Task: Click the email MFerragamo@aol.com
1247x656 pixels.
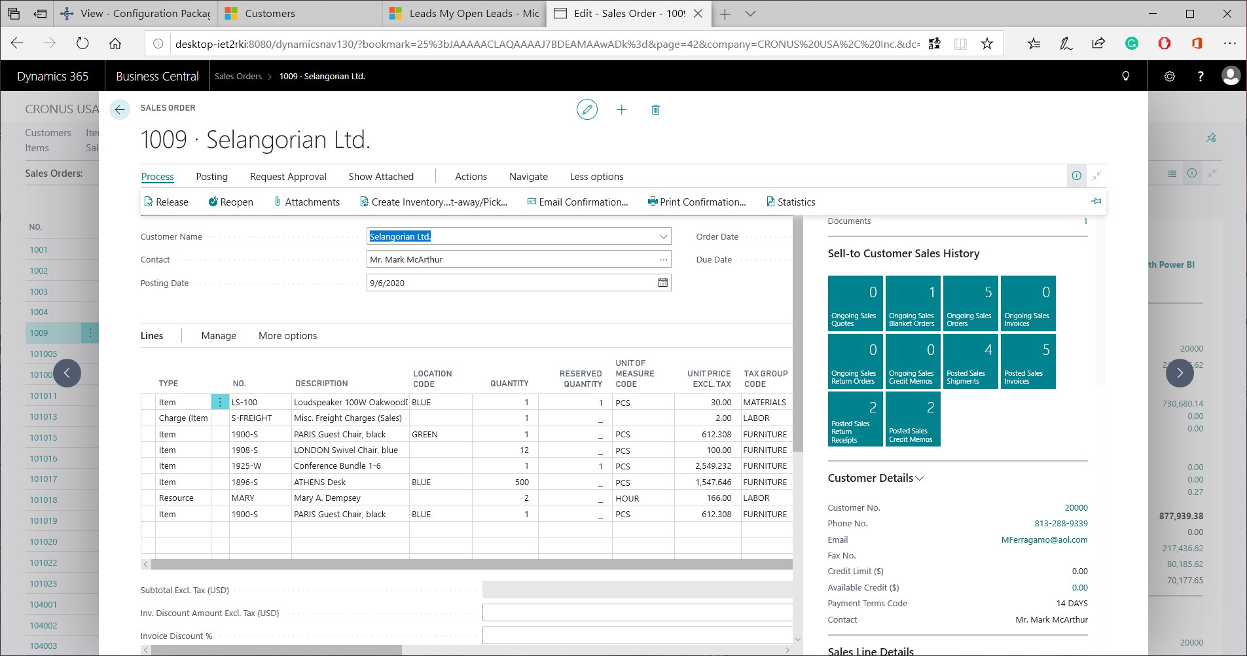Action: click(x=1045, y=540)
